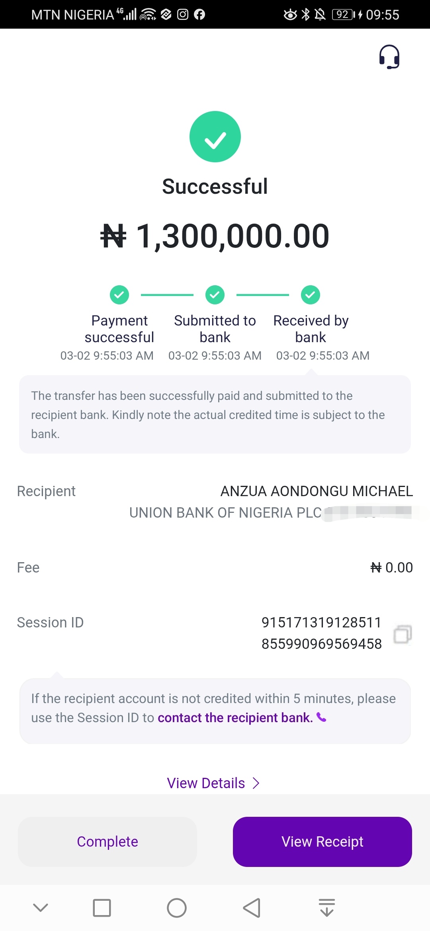The height and width of the screenshot is (931, 430).
Task: Pull down notification panel arrow icon
Action: coord(327,908)
